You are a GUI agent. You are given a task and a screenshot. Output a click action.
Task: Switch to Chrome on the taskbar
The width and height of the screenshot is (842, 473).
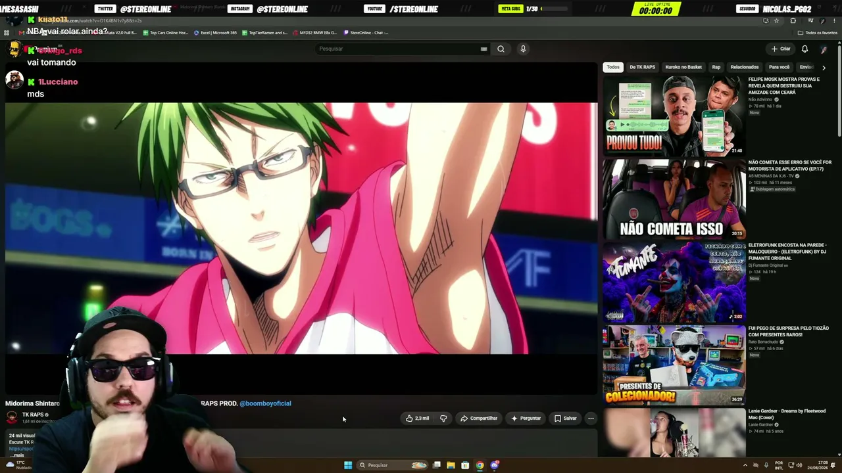(480, 465)
